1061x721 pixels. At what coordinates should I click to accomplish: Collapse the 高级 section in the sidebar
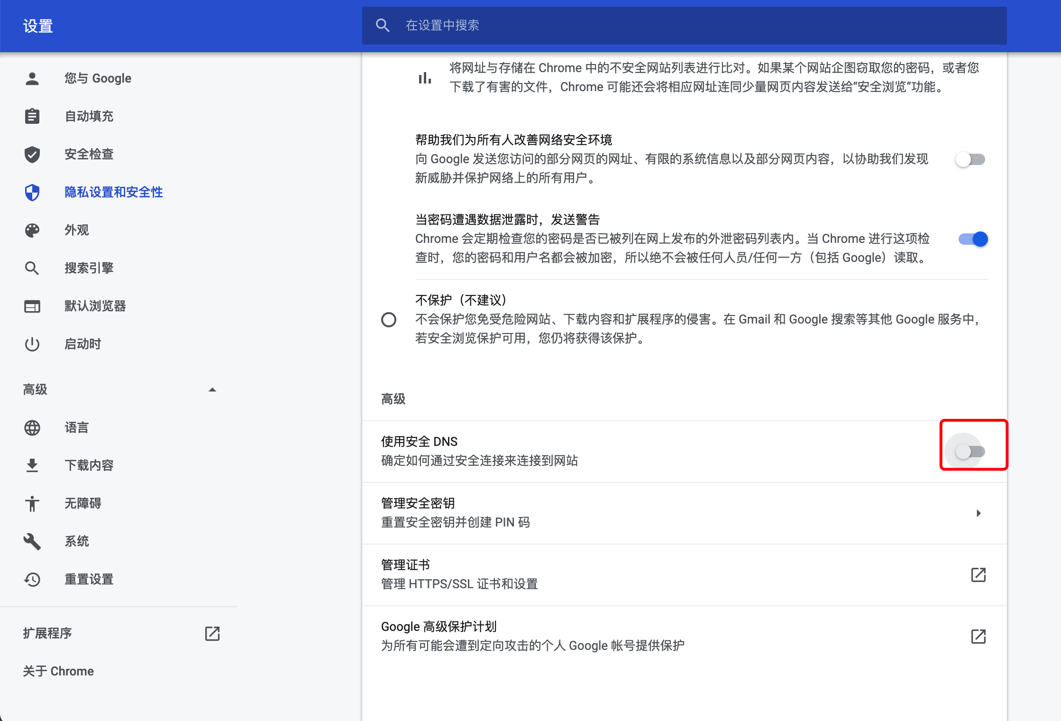(212, 390)
